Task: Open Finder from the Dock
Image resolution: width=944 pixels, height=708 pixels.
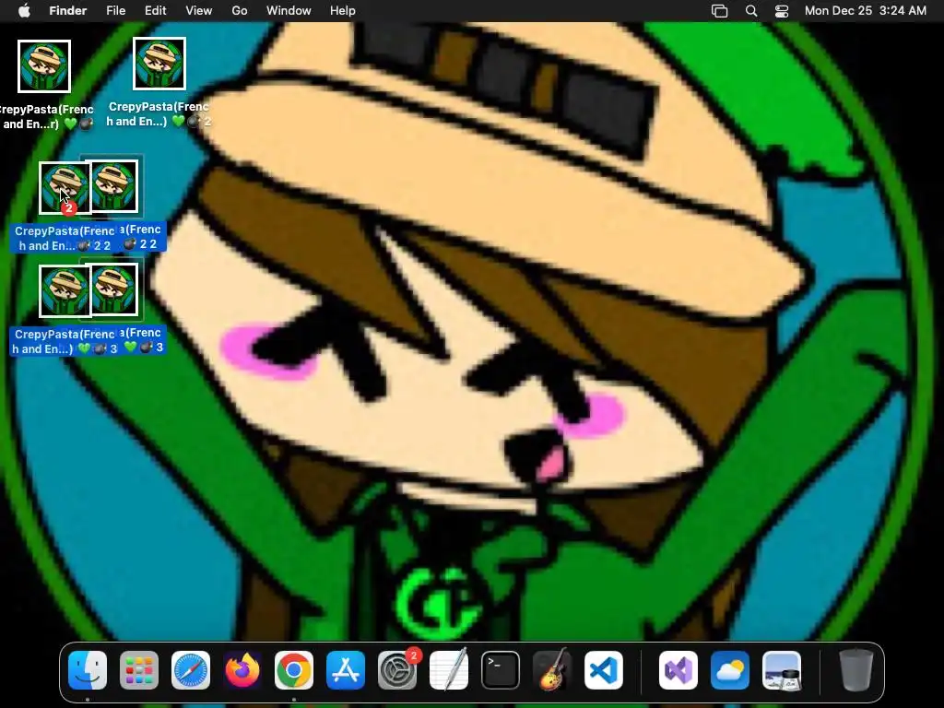Action: tap(88, 670)
